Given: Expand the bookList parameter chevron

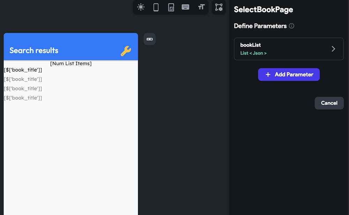Looking at the screenshot, I should pyautogui.click(x=333, y=49).
